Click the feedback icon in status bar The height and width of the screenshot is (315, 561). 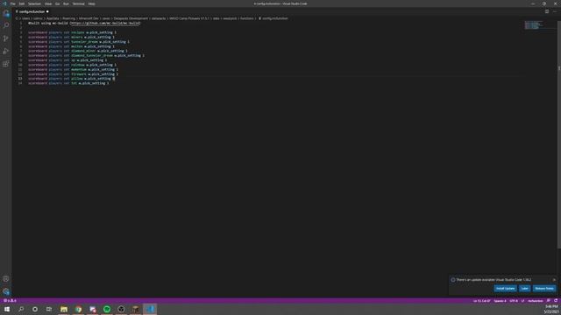click(549, 301)
